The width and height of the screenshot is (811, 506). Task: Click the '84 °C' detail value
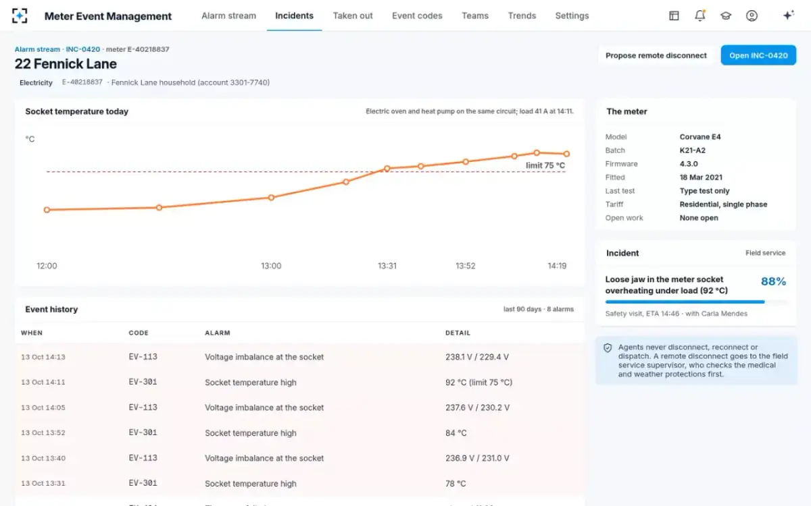click(x=456, y=433)
